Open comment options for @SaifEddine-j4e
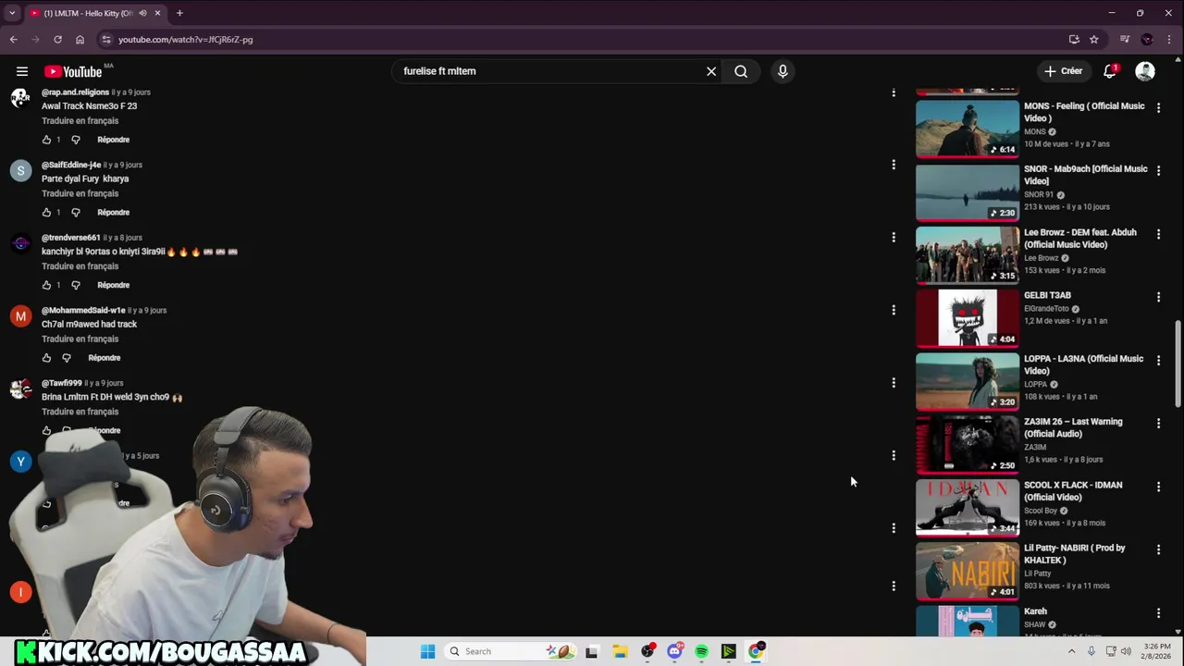The width and height of the screenshot is (1184, 666). click(x=893, y=165)
